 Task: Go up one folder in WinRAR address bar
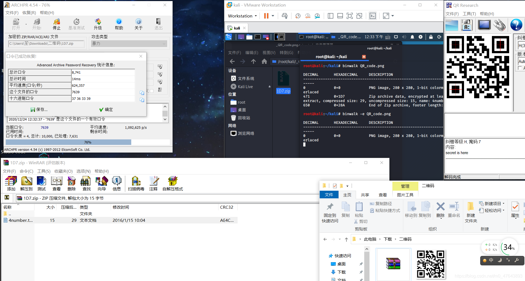(7, 197)
